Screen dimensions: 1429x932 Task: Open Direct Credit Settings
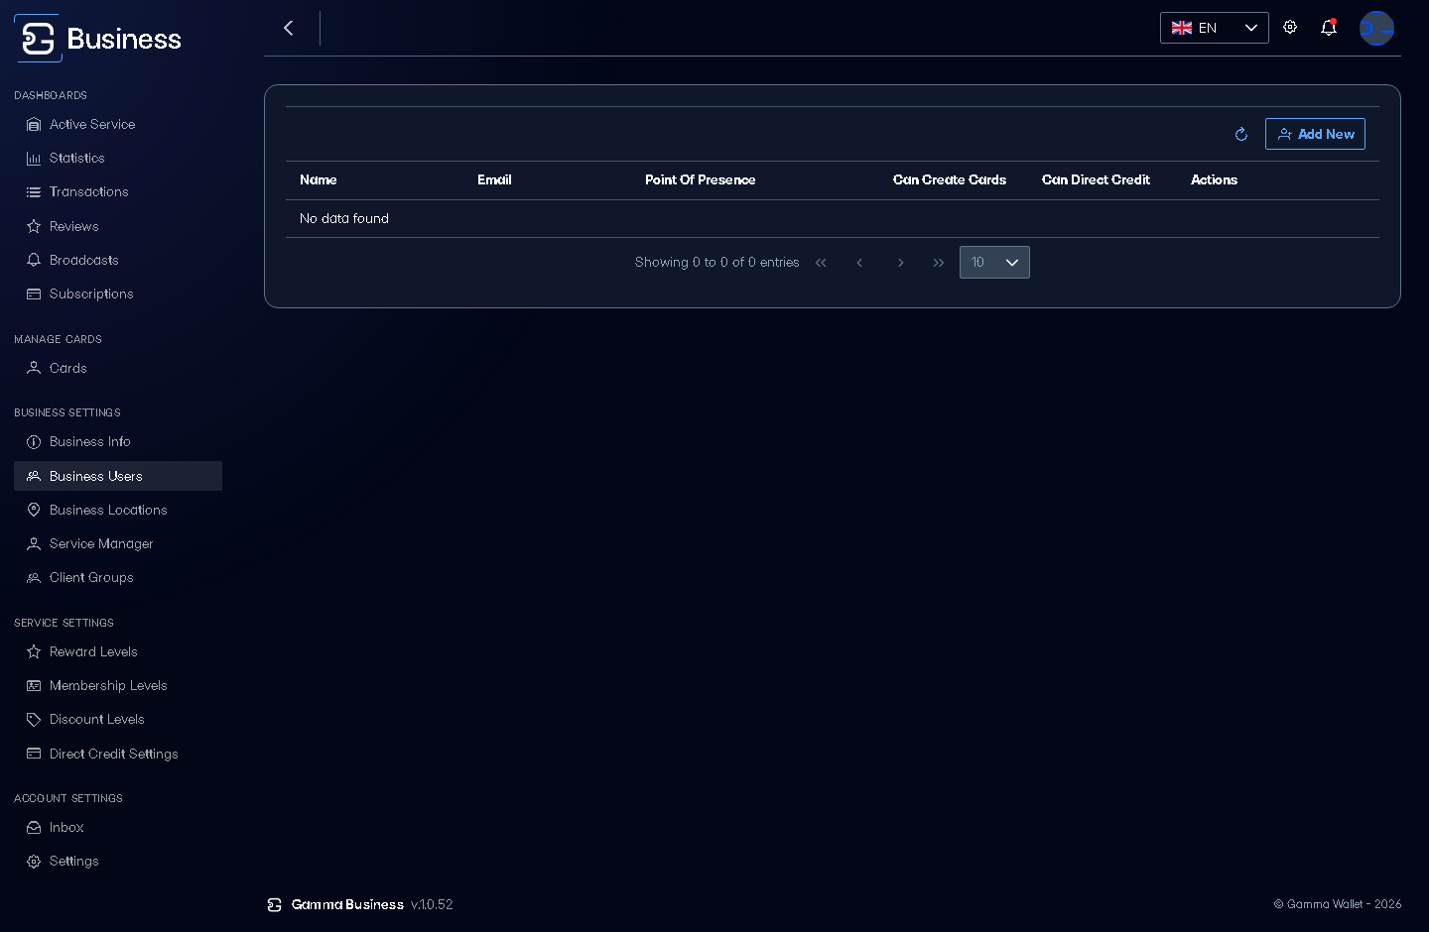118,754
